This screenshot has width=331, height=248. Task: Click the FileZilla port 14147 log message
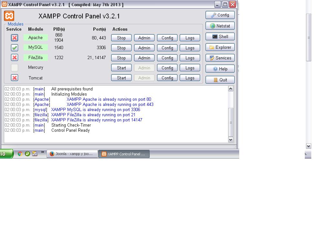click(x=97, y=120)
